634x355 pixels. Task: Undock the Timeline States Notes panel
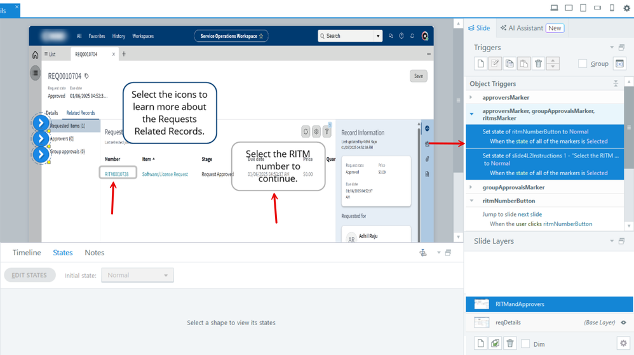point(448,253)
